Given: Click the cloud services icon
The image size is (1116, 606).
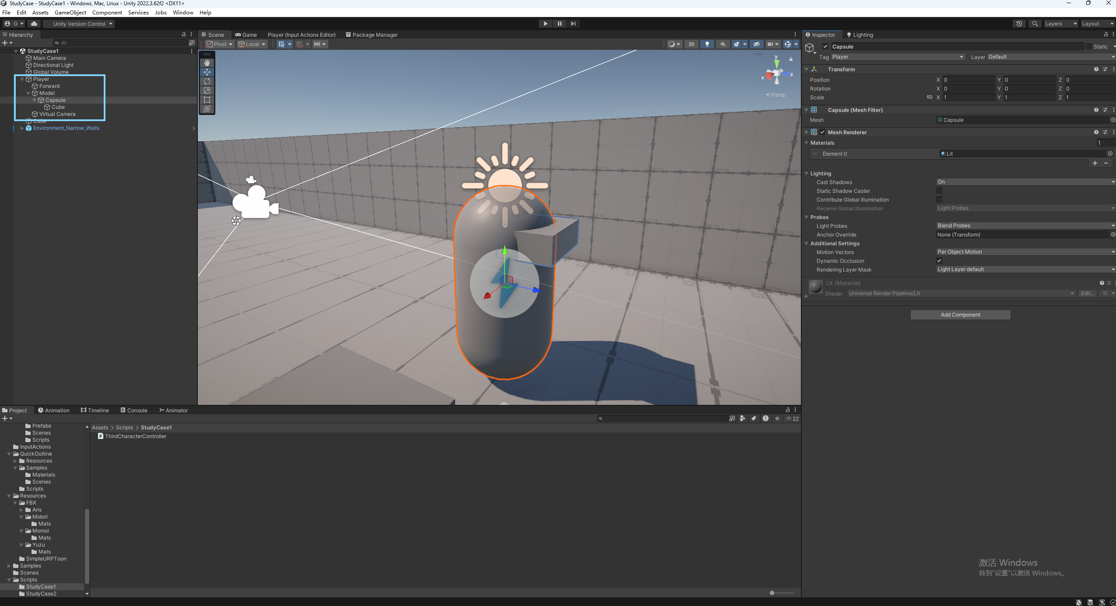Looking at the screenshot, I should [34, 24].
